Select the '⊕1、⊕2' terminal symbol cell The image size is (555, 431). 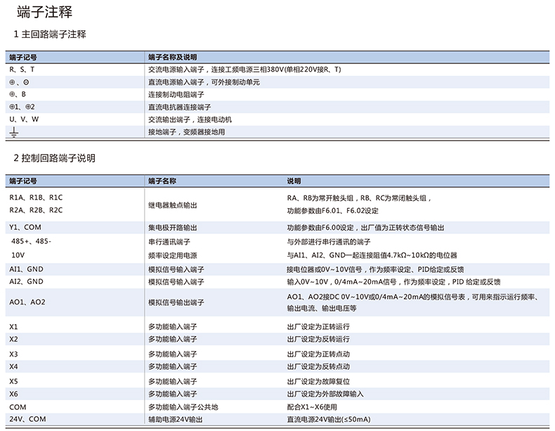click(x=22, y=107)
